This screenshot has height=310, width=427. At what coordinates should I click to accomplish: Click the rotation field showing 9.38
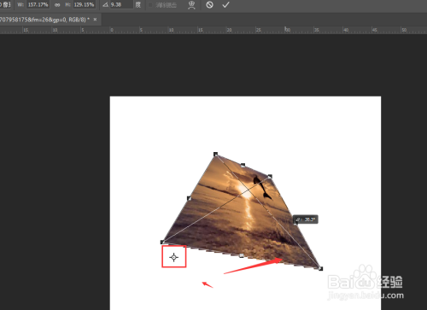121,5
